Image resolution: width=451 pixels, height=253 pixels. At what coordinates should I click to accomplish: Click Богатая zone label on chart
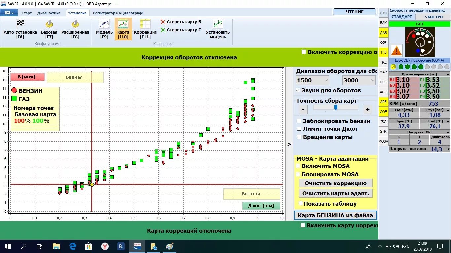point(251,194)
